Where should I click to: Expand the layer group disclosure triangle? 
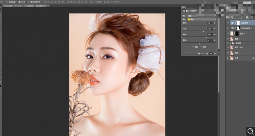click(x=231, y=43)
